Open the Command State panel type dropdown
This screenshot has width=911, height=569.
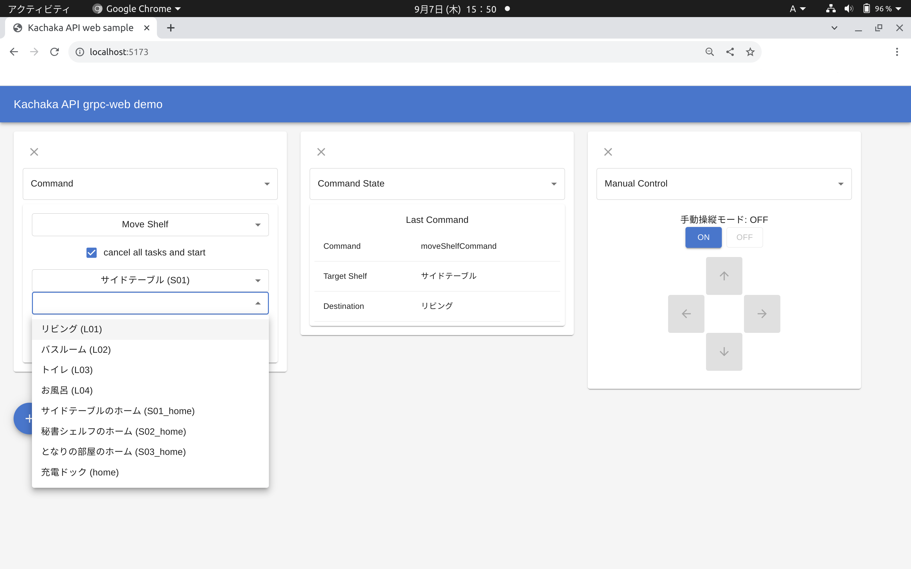(x=437, y=184)
